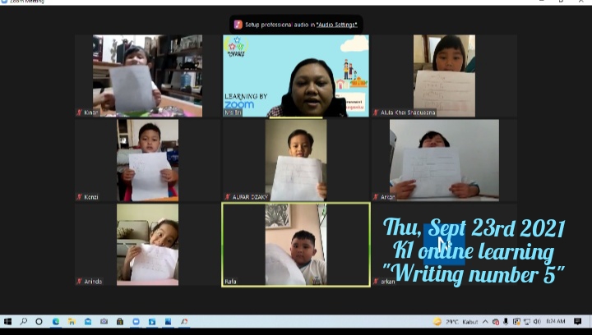Click microphone-in-use tray icon
The height and width of the screenshot is (335, 592).
click(x=506, y=321)
